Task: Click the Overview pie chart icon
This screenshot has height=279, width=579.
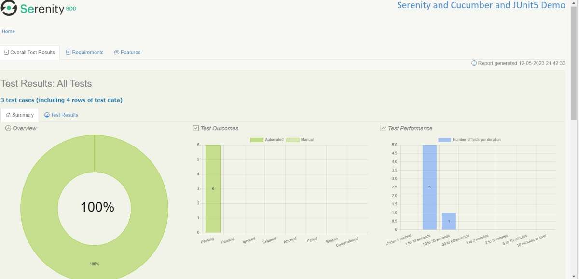Action: tap(8, 128)
